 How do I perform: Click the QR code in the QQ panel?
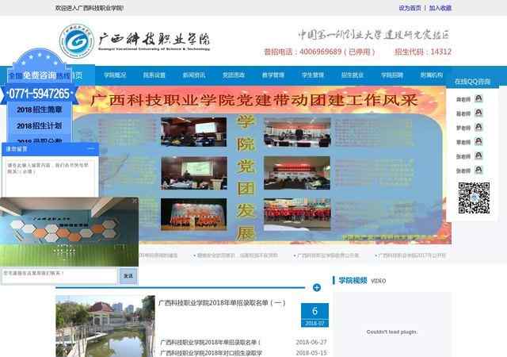click(x=474, y=198)
